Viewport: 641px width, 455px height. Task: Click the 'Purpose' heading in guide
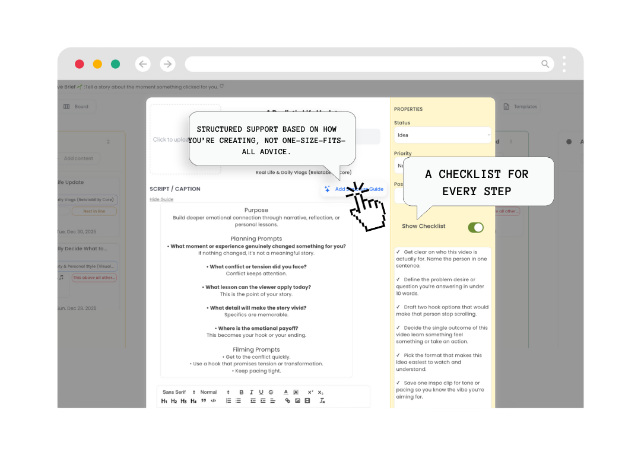tap(256, 210)
